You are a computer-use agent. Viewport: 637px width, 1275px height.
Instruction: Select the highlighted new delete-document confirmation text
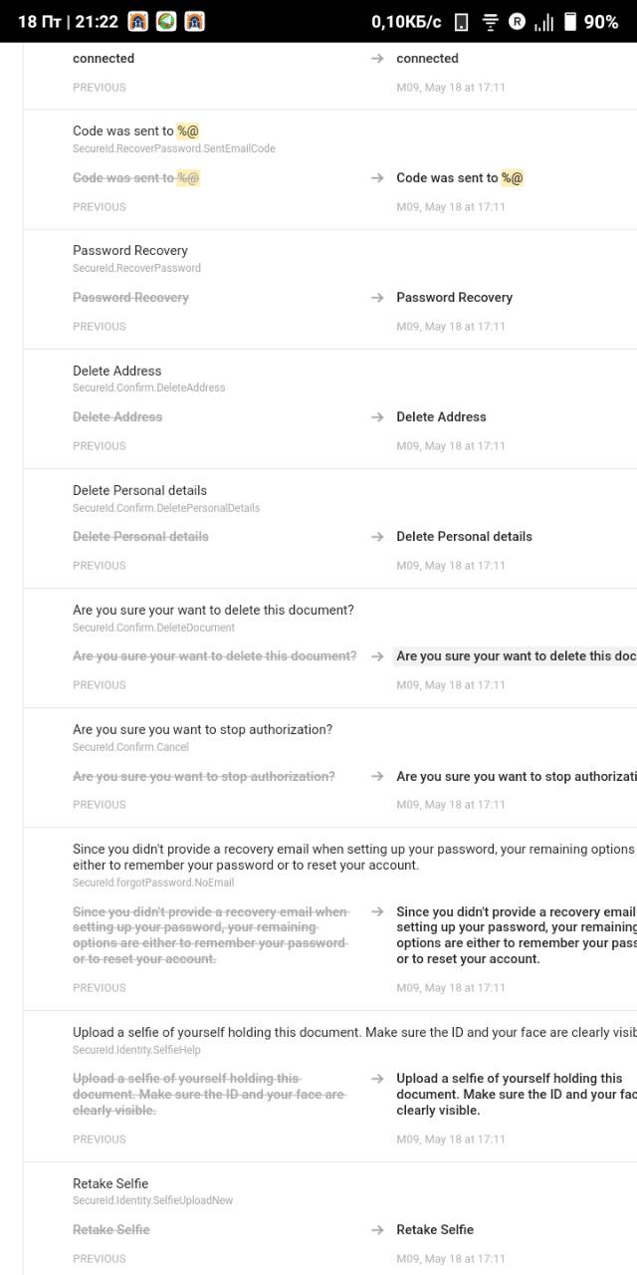click(515, 656)
